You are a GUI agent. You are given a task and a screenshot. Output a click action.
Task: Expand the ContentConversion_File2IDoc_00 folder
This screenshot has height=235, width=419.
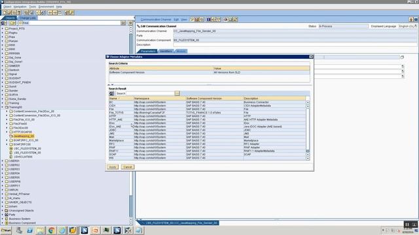tap(7, 112)
